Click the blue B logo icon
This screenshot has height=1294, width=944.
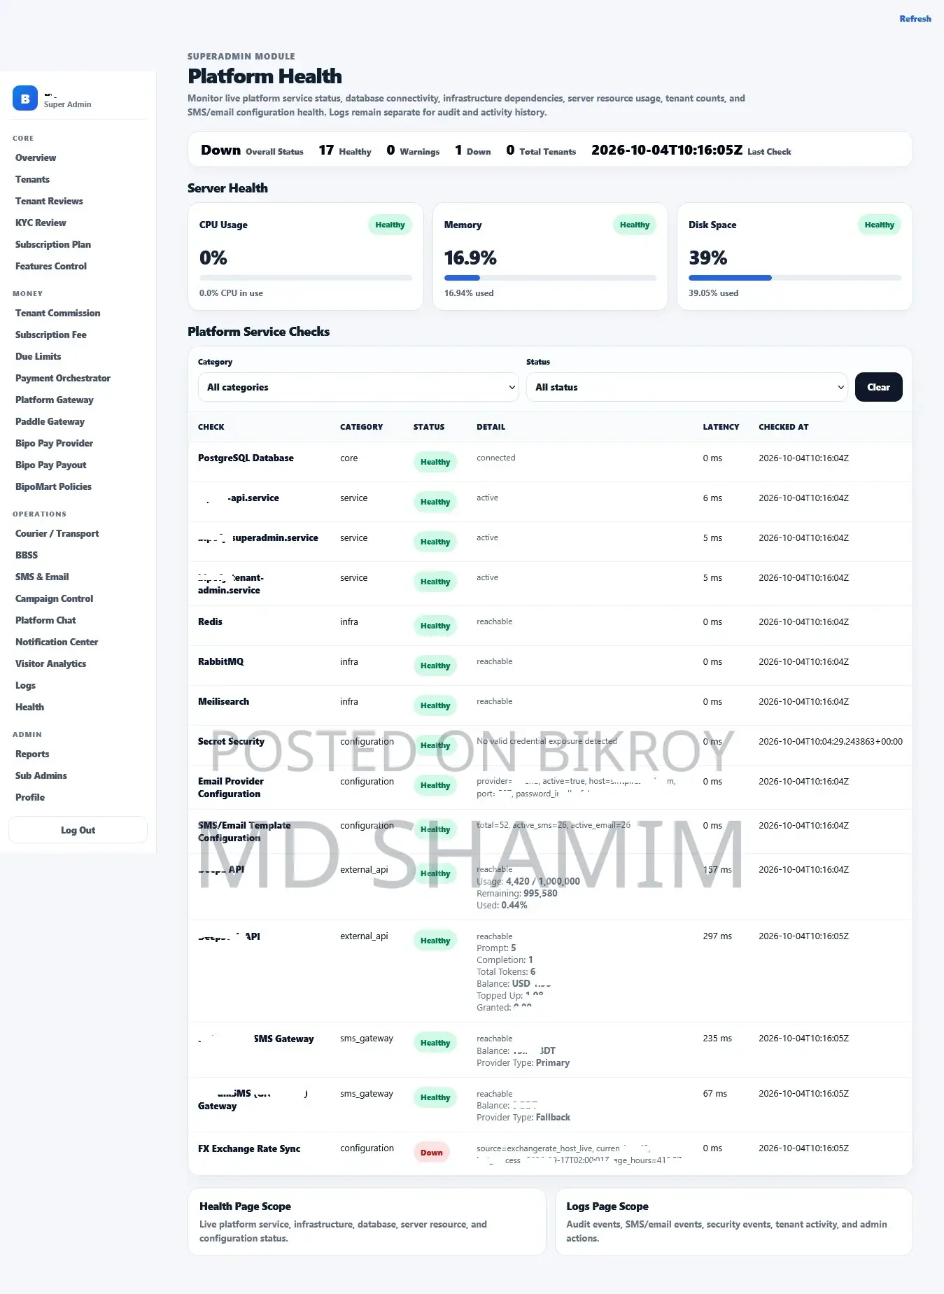(x=25, y=99)
